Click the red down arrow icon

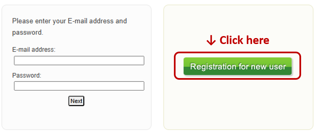(x=211, y=40)
